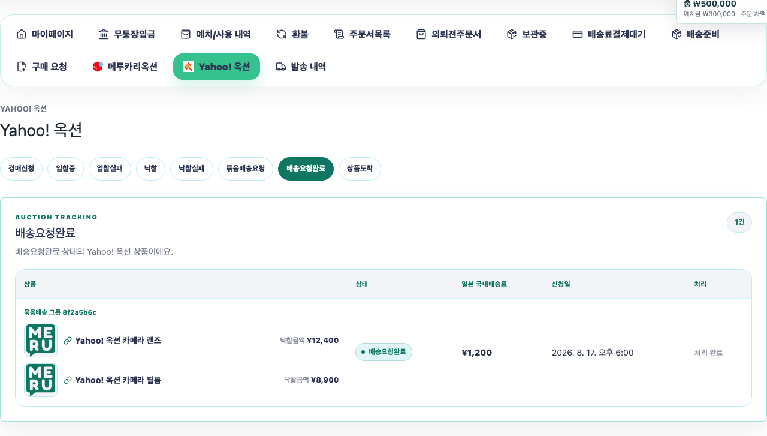The height and width of the screenshot is (436, 767).
Task: Open the Yahoo! 옥션 카메라 필름 link
Action: [118, 380]
